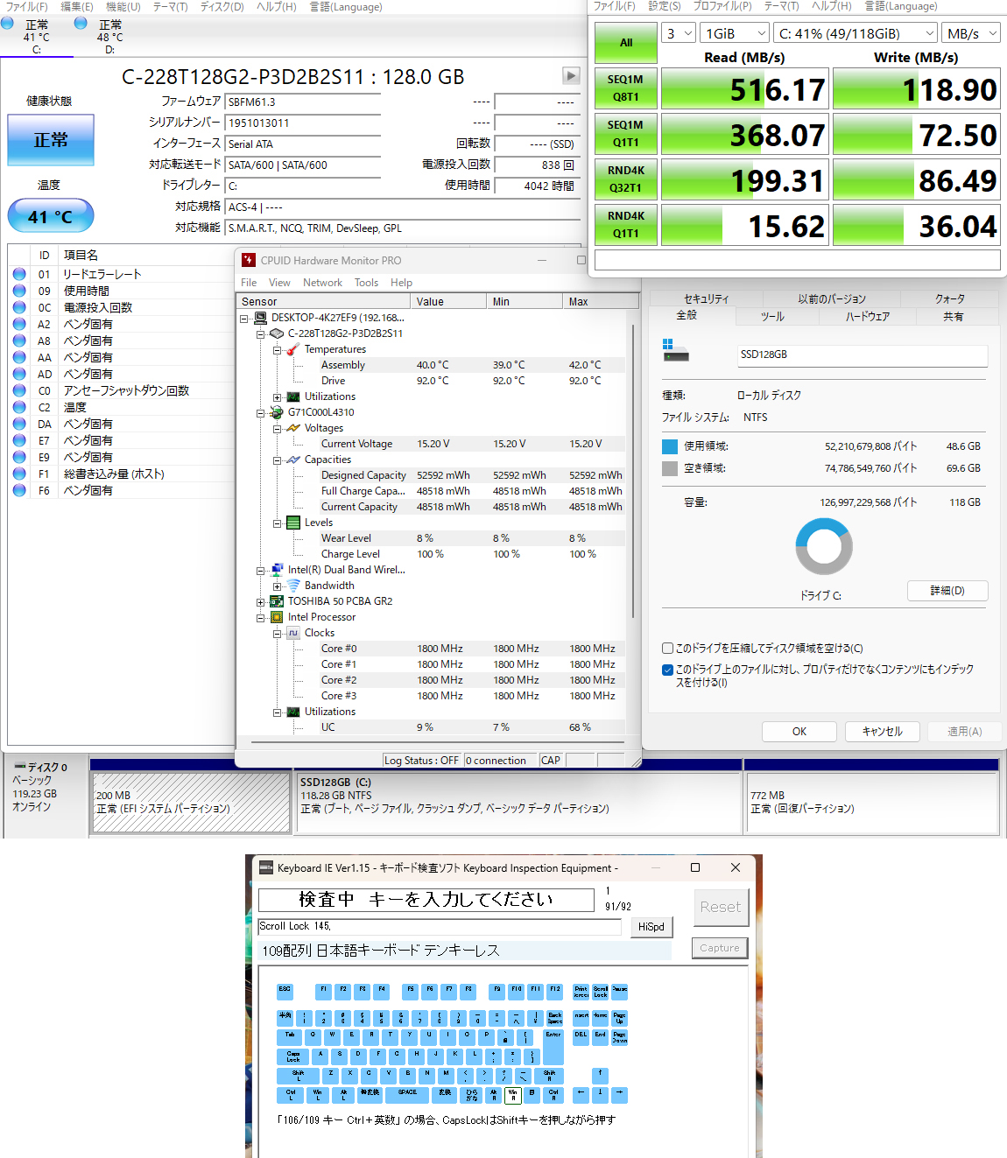Collapse the Clocks tree node
Viewport: 1007px width, 1158px height.
[277, 633]
